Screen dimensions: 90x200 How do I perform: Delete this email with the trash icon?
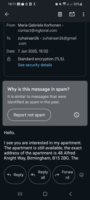click(x=60, y=14)
